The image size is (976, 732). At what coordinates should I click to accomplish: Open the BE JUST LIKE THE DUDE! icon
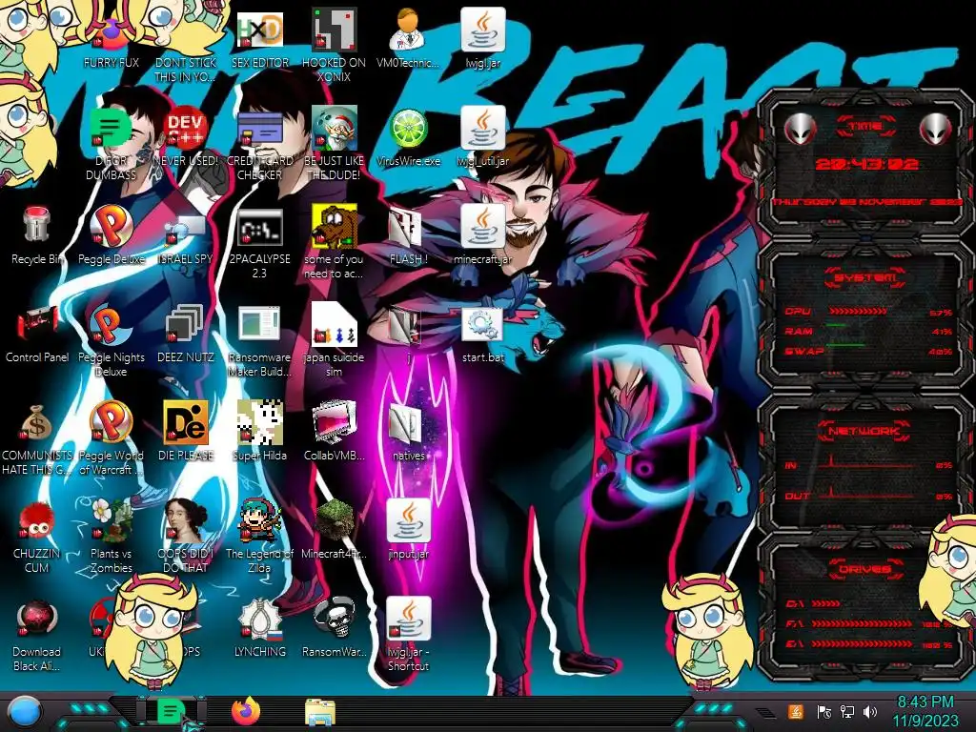(x=335, y=129)
